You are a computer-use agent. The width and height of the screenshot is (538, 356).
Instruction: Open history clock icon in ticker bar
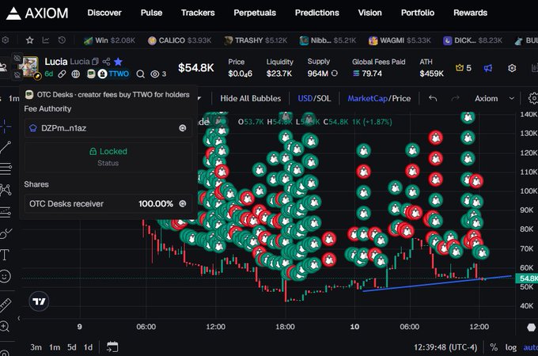click(62, 40)
